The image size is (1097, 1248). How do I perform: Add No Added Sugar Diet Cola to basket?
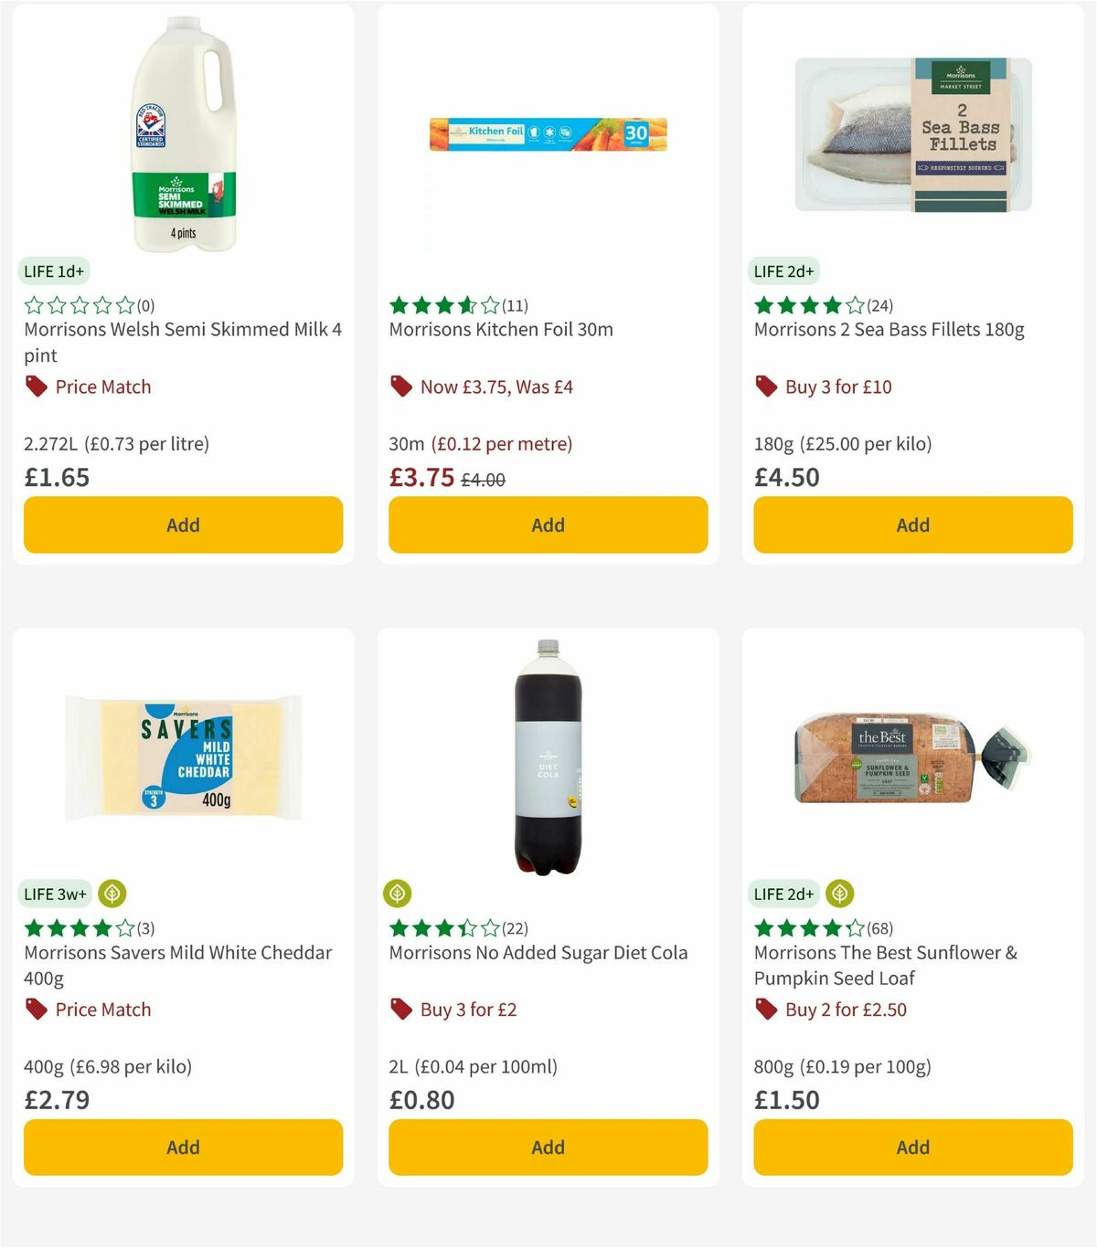(x=548, y=1148)
